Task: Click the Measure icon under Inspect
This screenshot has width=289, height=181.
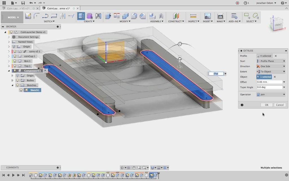Action: tap(193, 16)
